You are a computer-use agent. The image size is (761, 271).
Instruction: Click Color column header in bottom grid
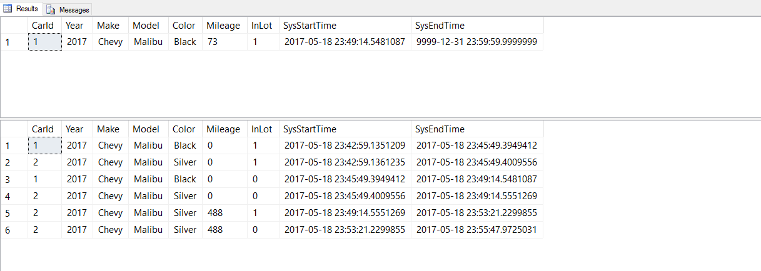[184, 129]
